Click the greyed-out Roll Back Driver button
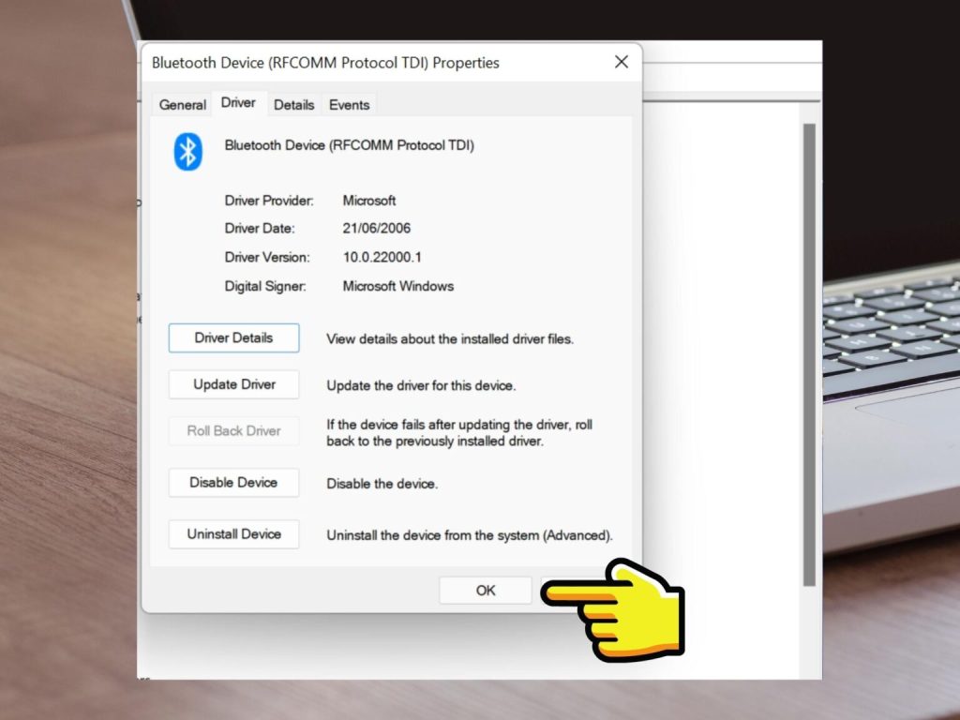Screen dimensions: 960x720 coord(233,431)
